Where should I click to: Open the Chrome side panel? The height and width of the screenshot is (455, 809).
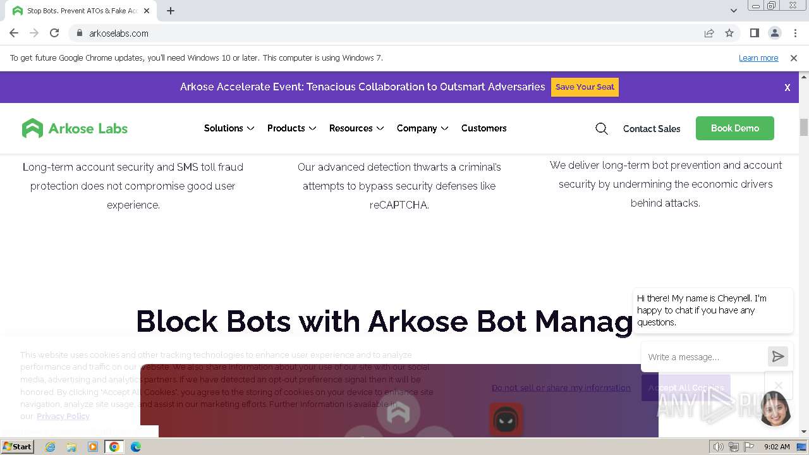[x=754, y=33]
